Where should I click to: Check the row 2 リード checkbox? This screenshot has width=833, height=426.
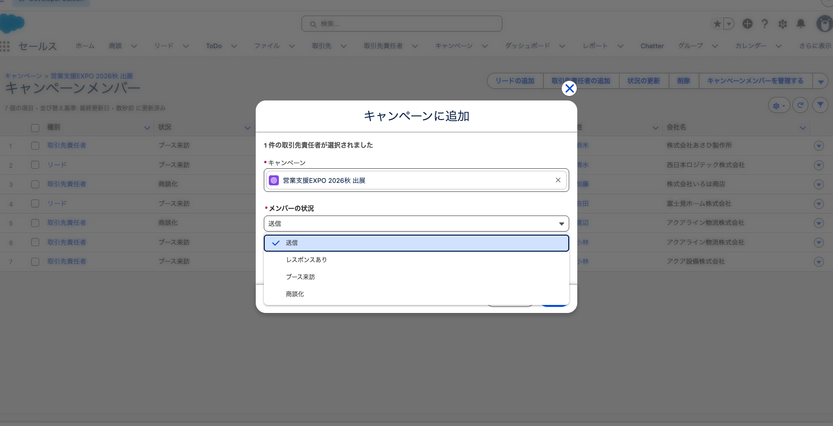35,165
